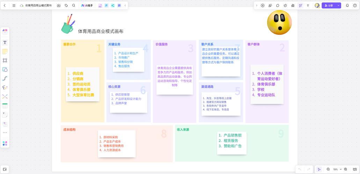This screenshot has height=174, width=360.
Task: Zoom in with the plus magnifier
Action: pos(346,169)
